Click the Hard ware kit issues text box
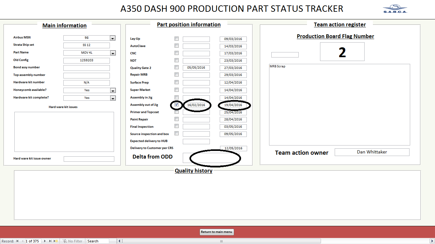Image resolution: width=435 pixels, height=244 pixels. tap(64, 132)
